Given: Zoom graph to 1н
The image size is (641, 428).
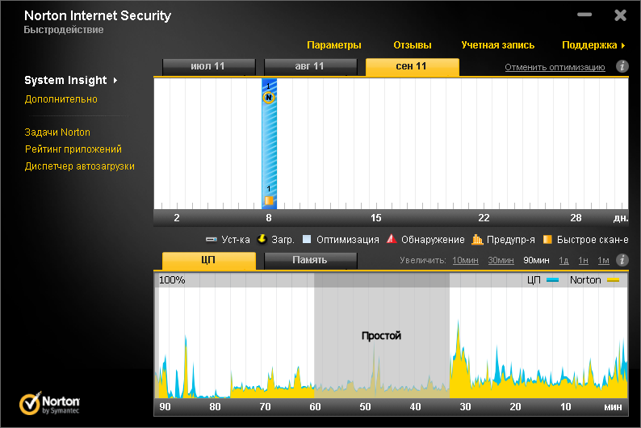Looking at the screenshot, I should [583, 260].
